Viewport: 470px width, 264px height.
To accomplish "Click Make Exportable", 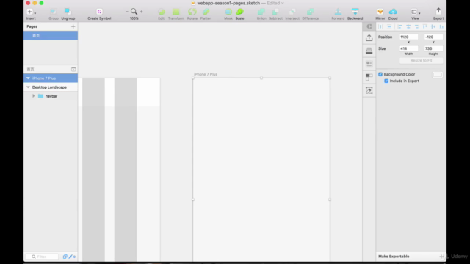I will point(394,257).
